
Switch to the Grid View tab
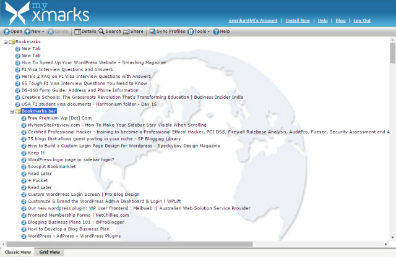pos(49,252)
